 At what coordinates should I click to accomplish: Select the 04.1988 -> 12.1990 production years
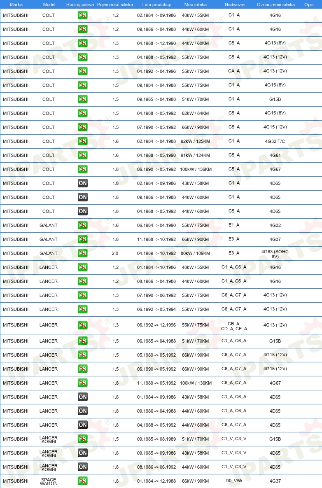(156, 43)
